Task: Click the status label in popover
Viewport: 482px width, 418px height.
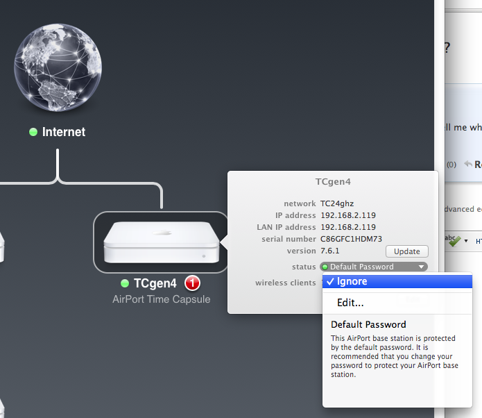Action: click(x=304, y=267)
